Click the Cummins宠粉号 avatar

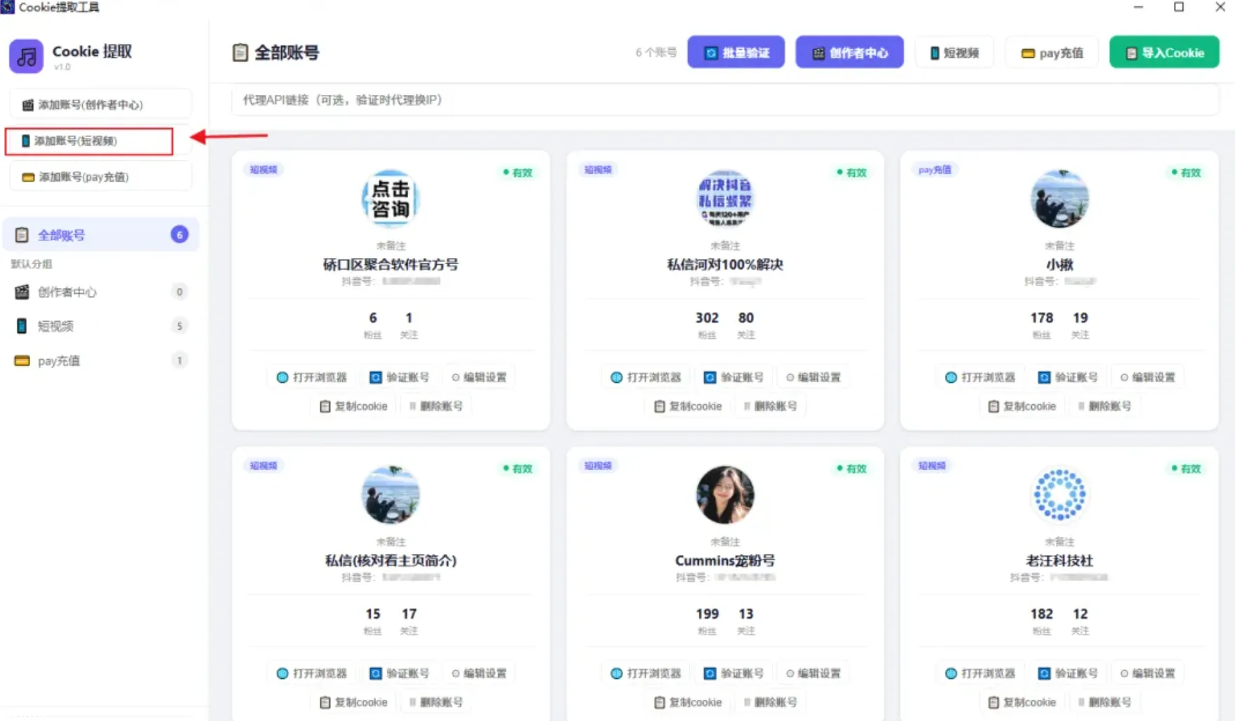point(725,495)
